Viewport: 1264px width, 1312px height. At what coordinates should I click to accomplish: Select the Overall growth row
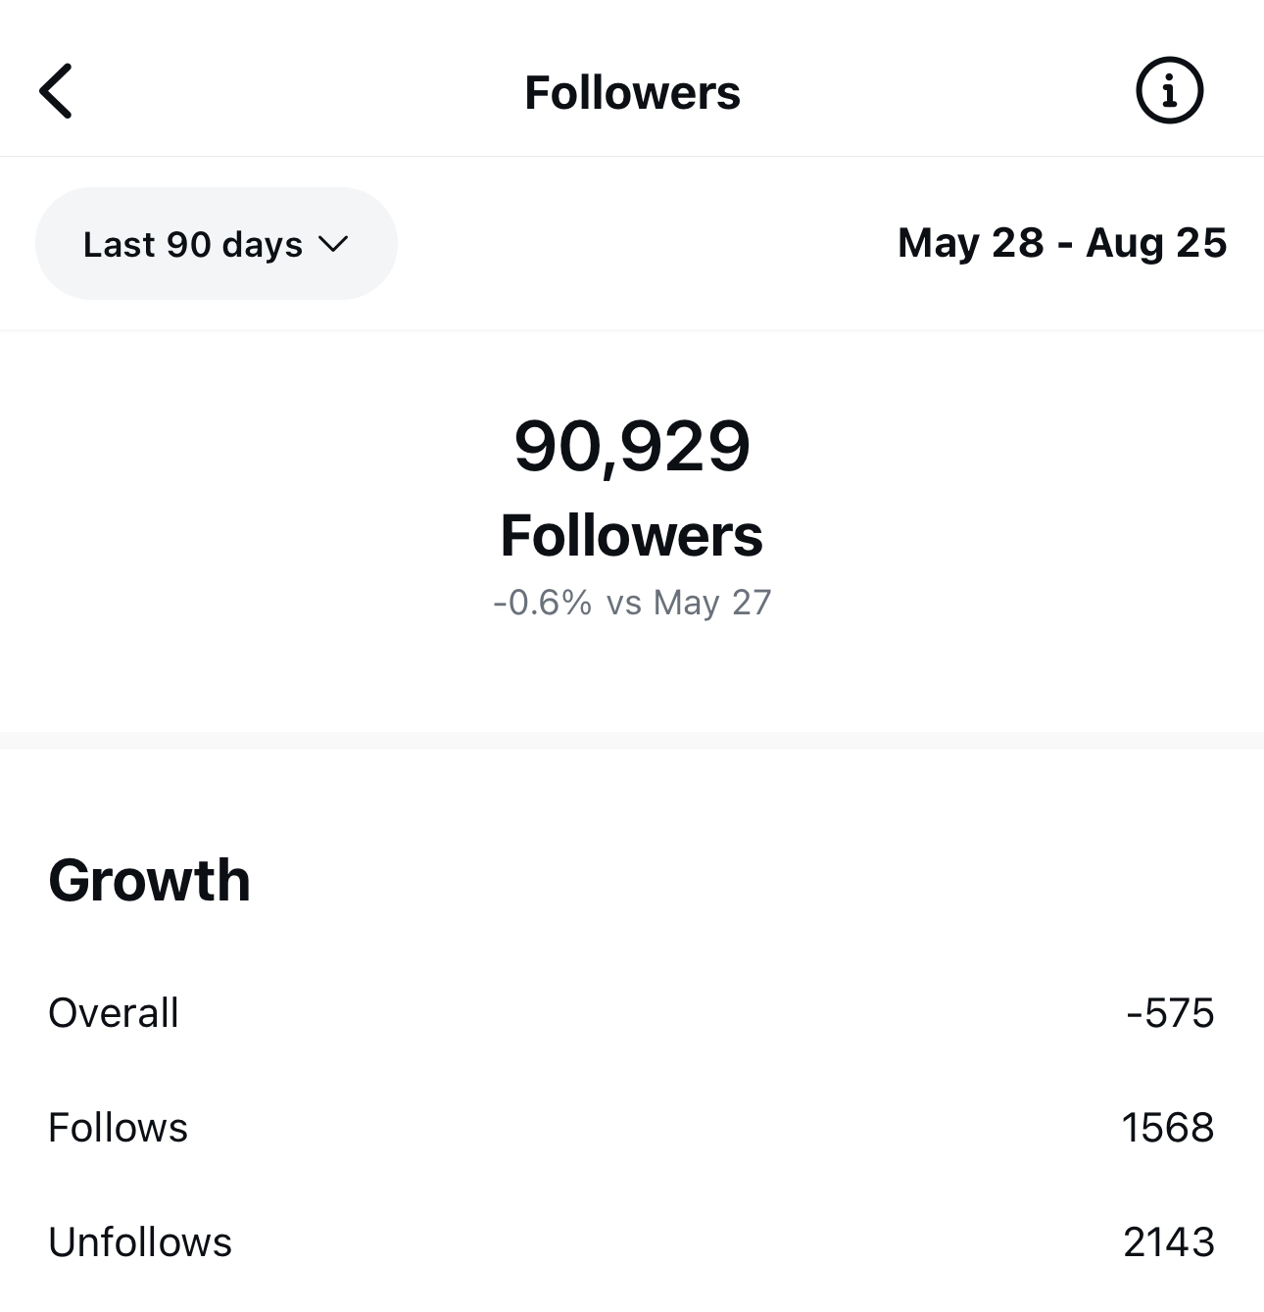[632, 1013]
